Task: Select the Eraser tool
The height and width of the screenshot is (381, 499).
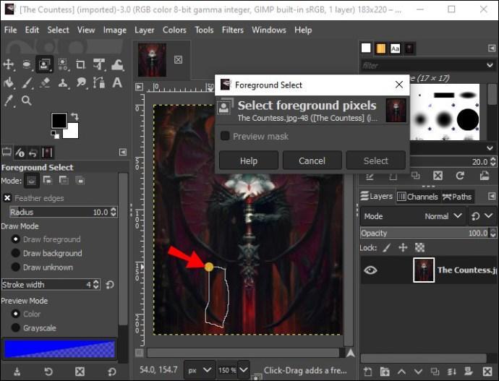Action: tap(45, 82)
